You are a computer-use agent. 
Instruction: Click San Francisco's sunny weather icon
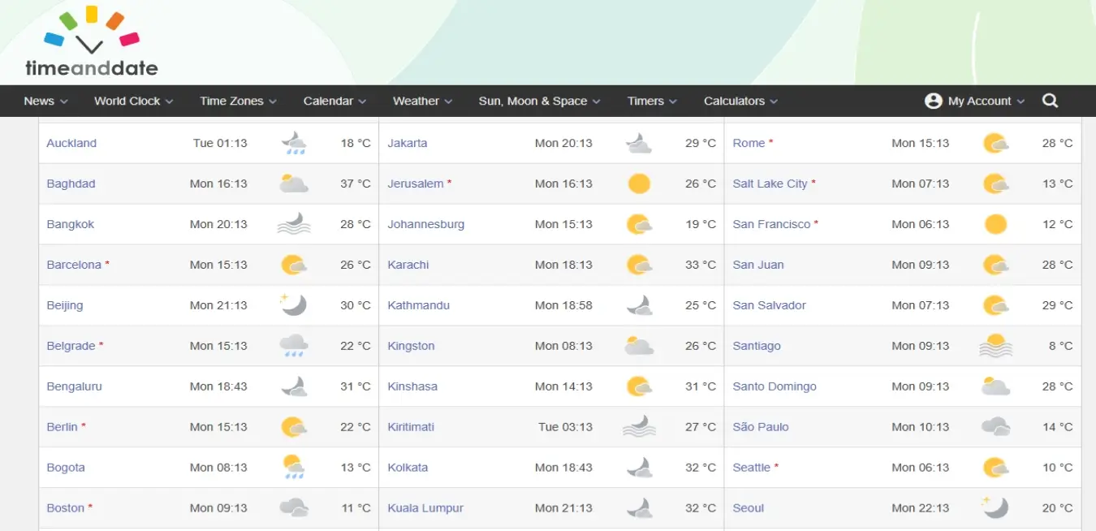(x=996, y=224)
